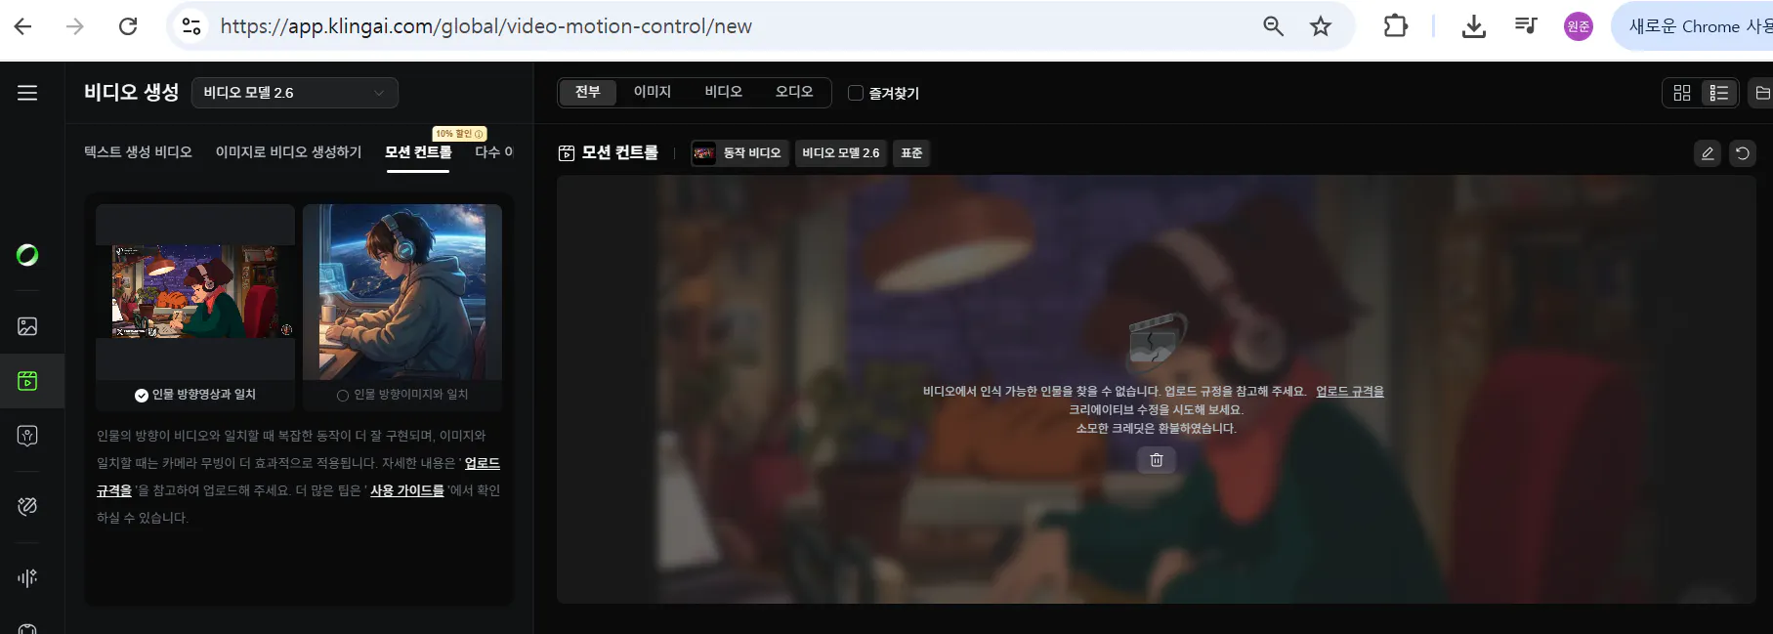Click the headphone boy reference image thumbnail
1773x634 pixels.
pos(402,292)
